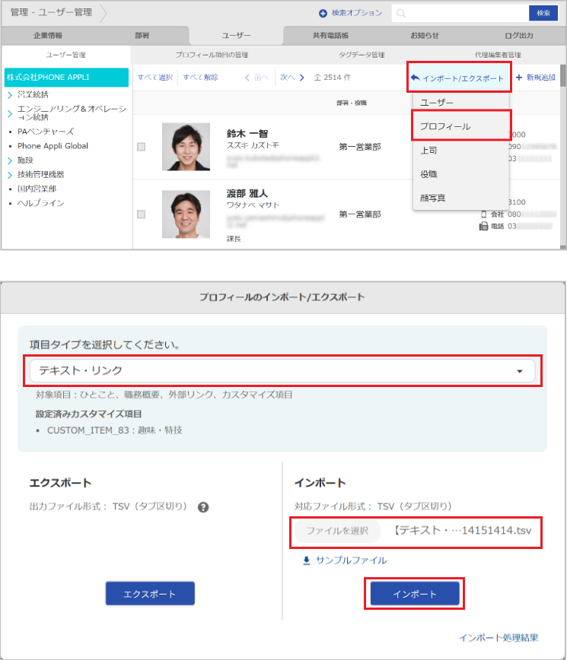Viewport: 567px width, 660px height.
Task: Click すべて選択 to select all
Action: click(155, 78)
